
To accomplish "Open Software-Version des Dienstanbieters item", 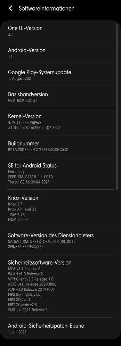I will (x=60, y=241).
